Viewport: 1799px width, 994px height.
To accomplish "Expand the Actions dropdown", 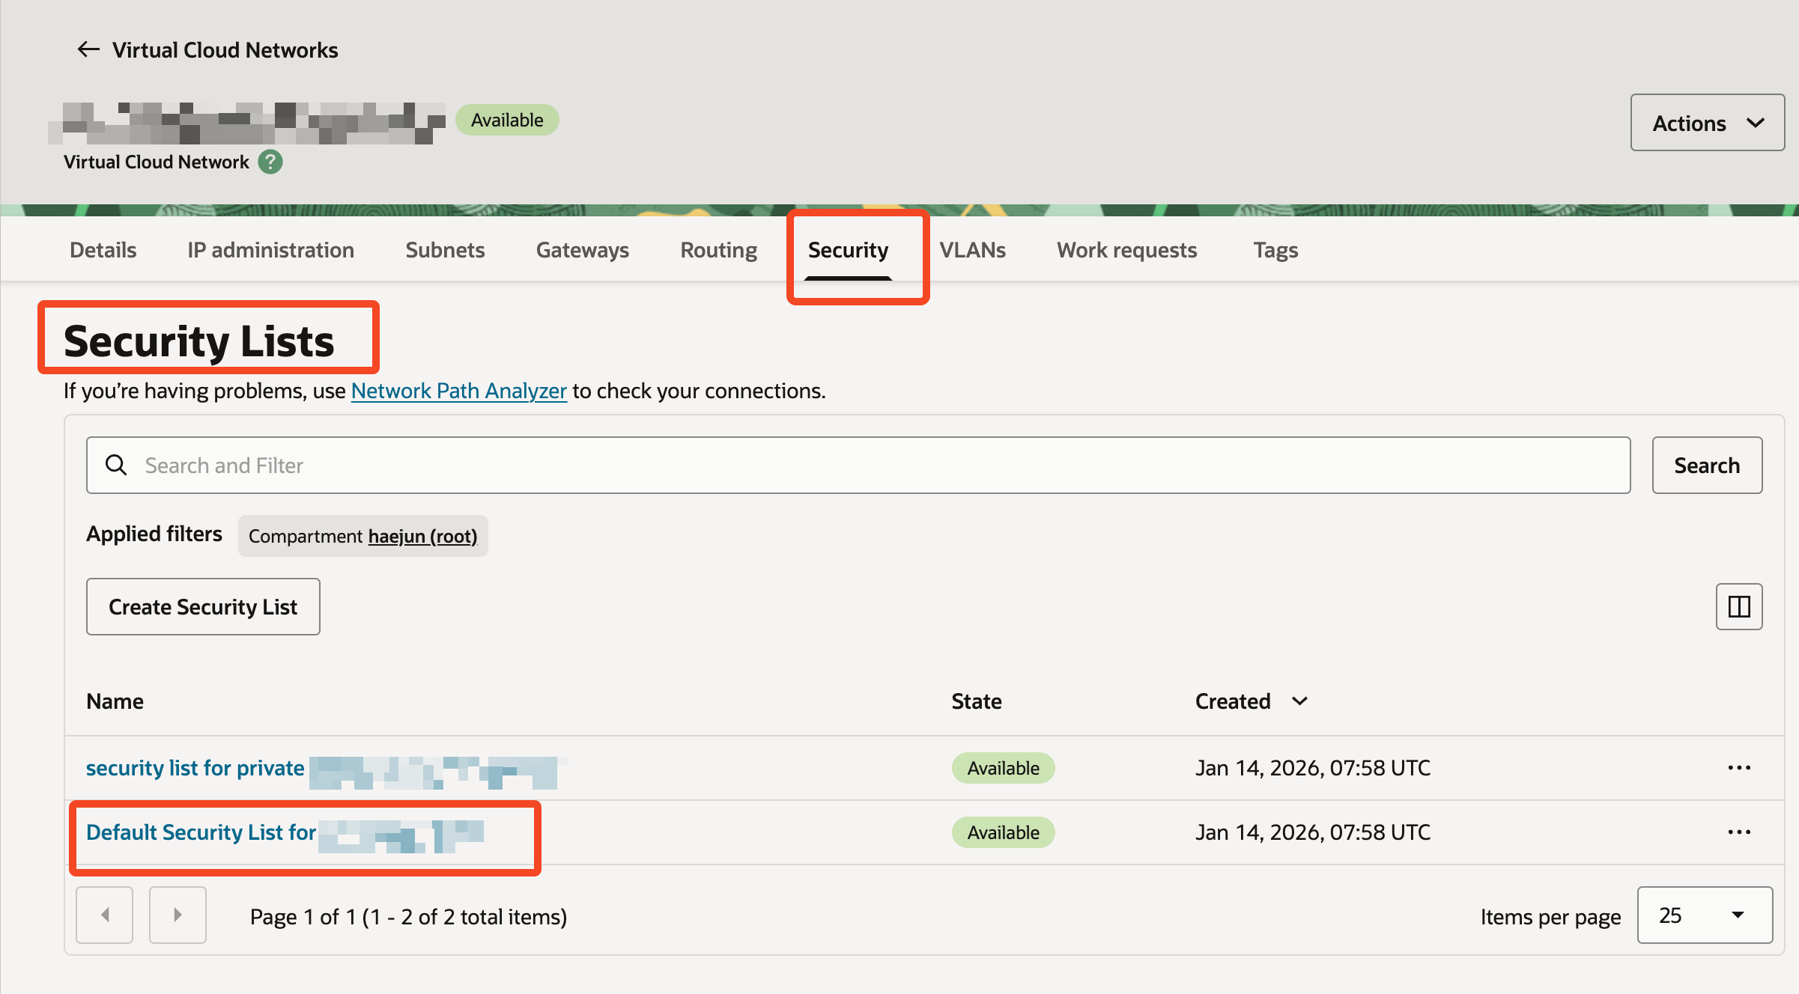I will [x=1707, y=123].
